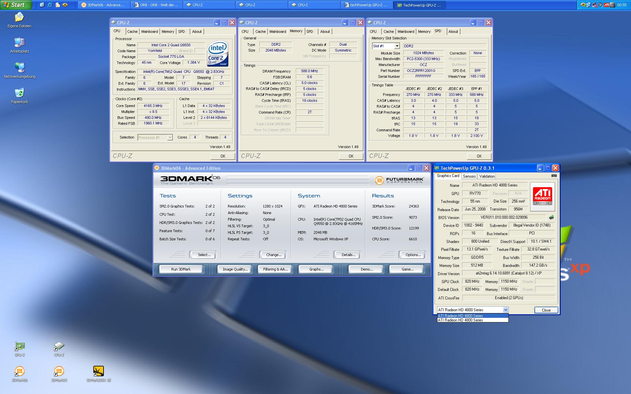Click OK in the Memory tab CPU-Z window
The width and height of the screenshot is (631, 394).
point(351,156)
